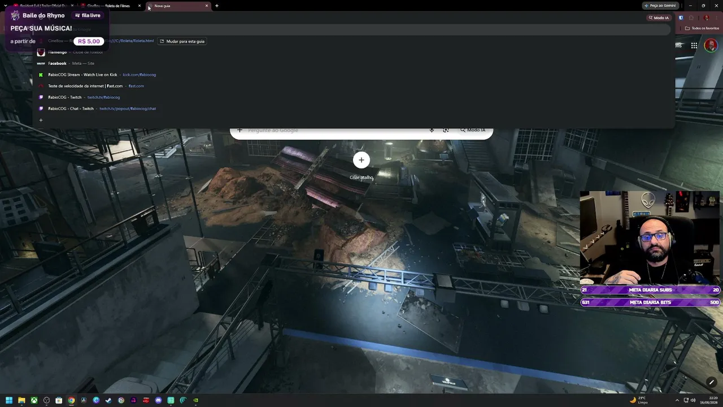Open the Windows Start menu
Image resolution: width=723 pixels, height=407 pixels.
pos(9,400)
